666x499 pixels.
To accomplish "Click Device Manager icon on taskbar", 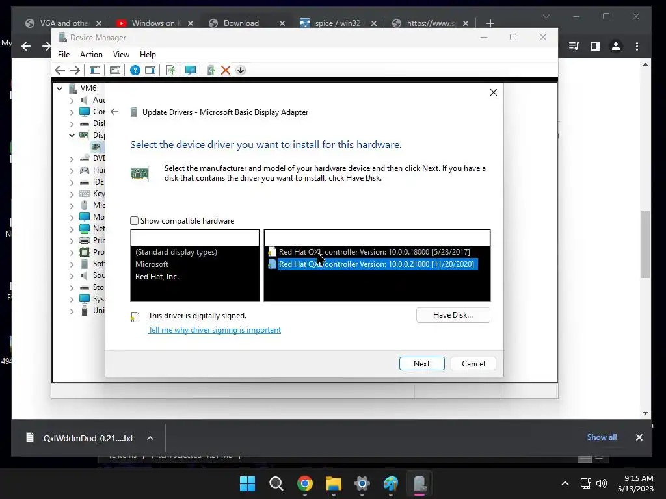I will [x=420, y=483].
